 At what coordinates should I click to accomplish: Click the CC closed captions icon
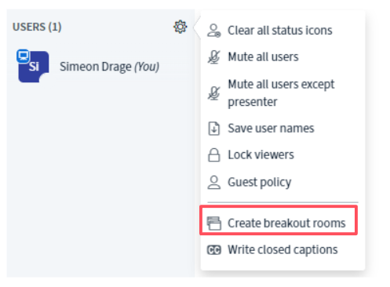coord(214,250)
